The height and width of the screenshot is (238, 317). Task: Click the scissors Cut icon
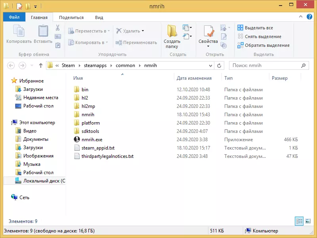pos(57,28)
